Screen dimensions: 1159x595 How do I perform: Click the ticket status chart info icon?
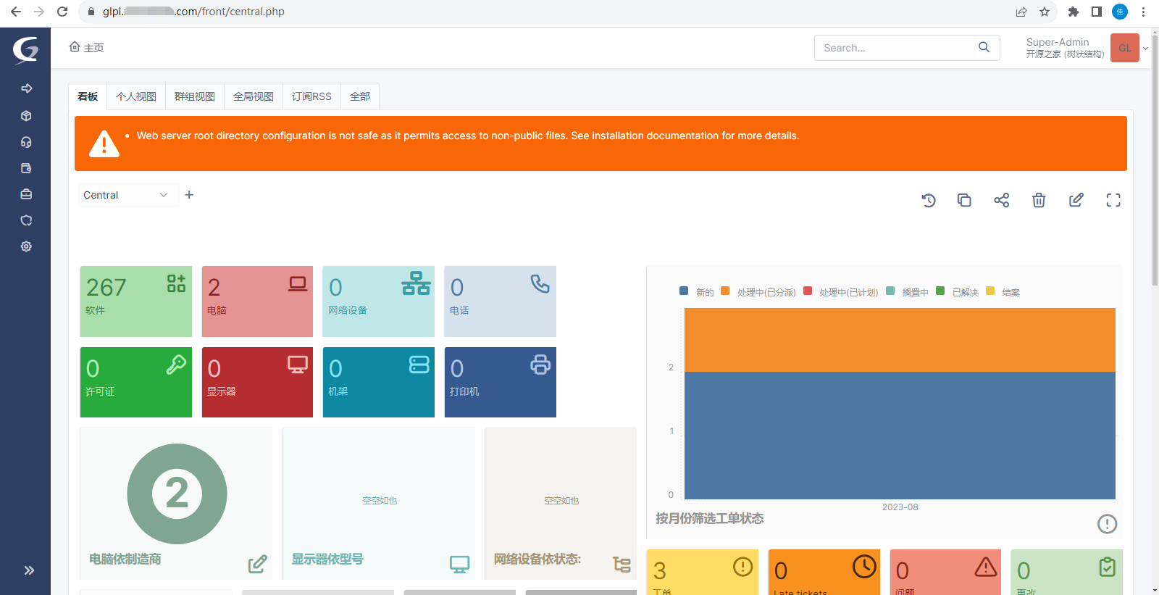tap(1107, 523)
